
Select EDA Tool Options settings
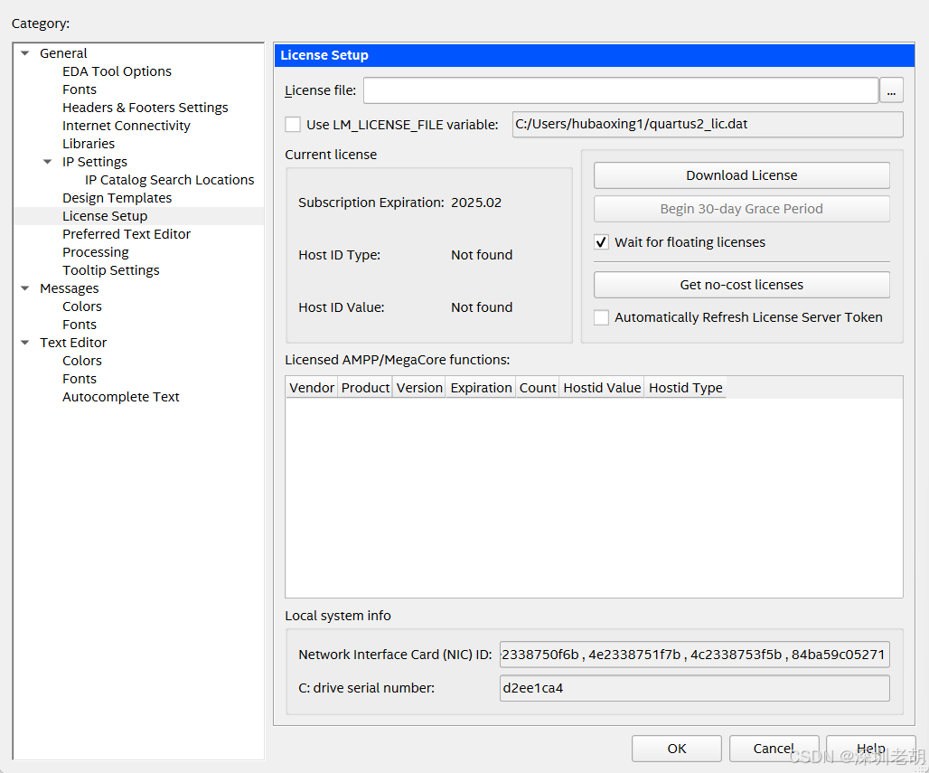tap(117, 71)
